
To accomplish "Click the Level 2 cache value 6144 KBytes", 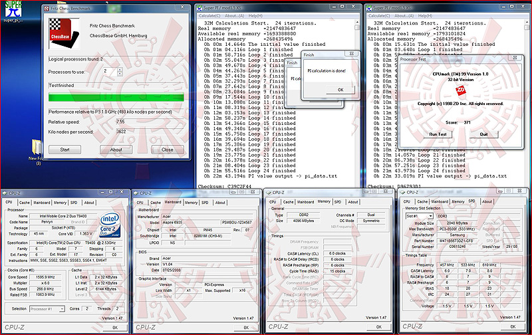I will [106, 289].
